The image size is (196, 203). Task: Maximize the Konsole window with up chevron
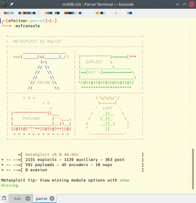pos(185,4)
